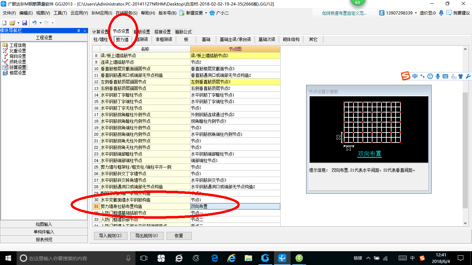Click the Open folder icon in toolbar
Viewport: 472px width, 265px height.
[x=12, y=23]
